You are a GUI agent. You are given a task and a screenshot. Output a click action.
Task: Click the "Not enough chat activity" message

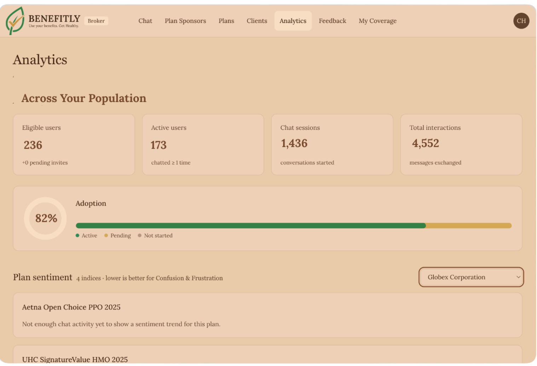pyautogui.click(x=121, y=324)
